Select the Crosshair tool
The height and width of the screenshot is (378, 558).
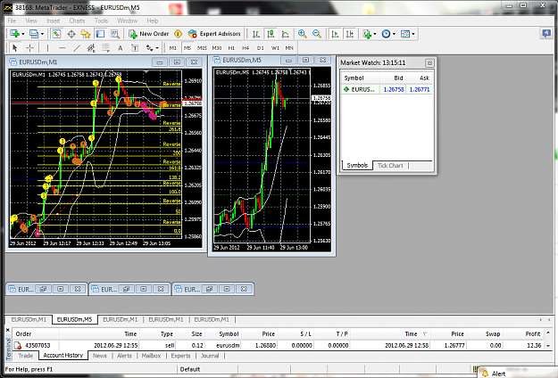coord(29,47)
